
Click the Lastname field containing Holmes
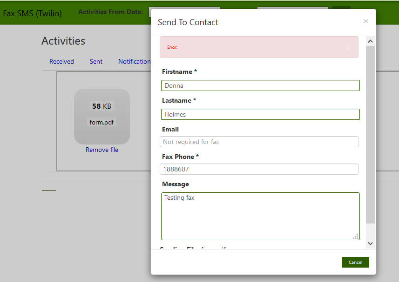260,114
